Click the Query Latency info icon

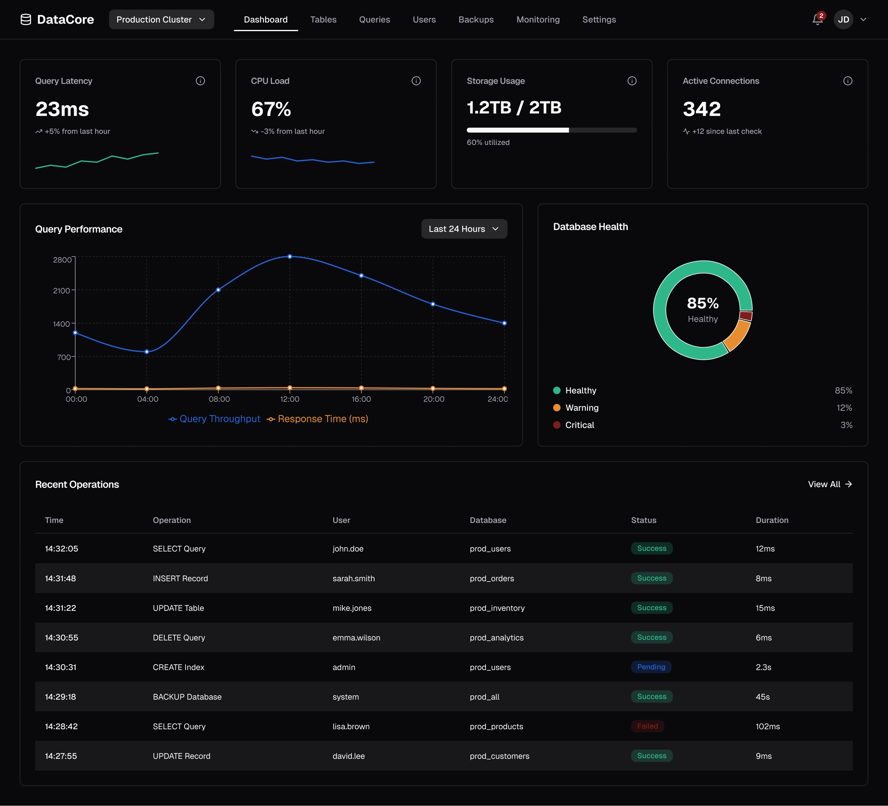pos(200,80)
